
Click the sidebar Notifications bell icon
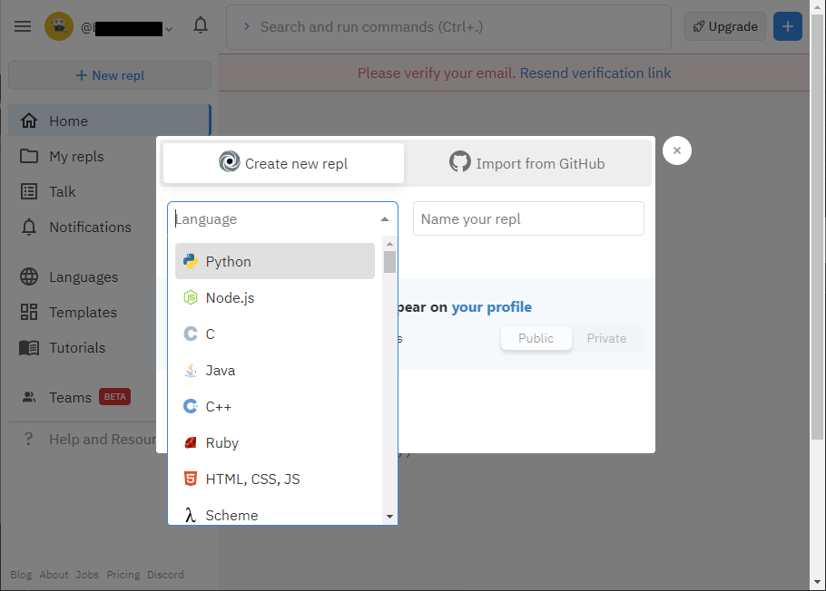(29, 227)
